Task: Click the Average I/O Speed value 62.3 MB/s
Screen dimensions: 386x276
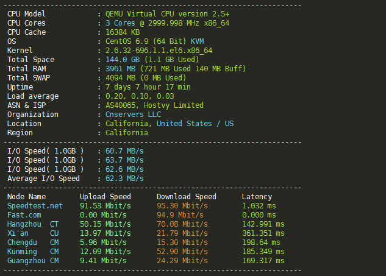Action: pos(124,179)
